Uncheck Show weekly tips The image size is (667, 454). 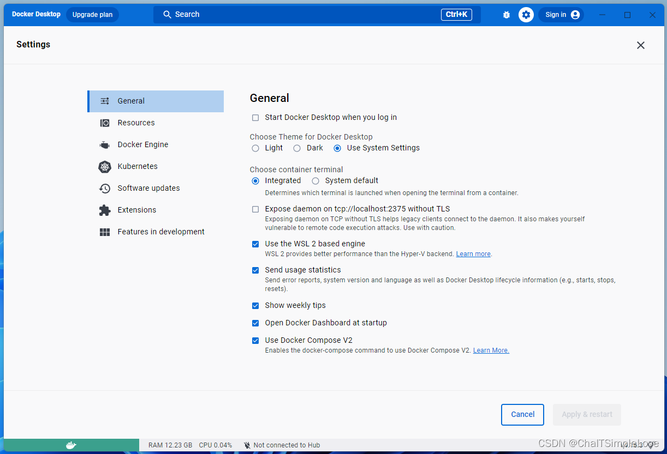[x=255, y=306]
